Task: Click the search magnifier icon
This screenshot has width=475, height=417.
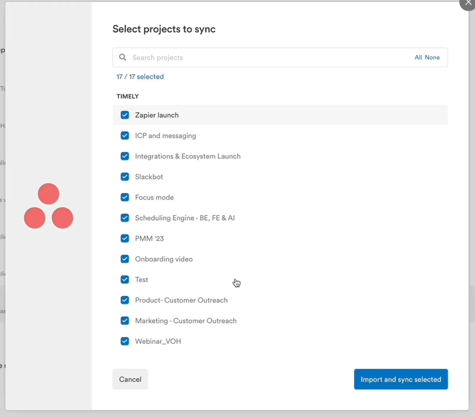Action: (123, 57)
